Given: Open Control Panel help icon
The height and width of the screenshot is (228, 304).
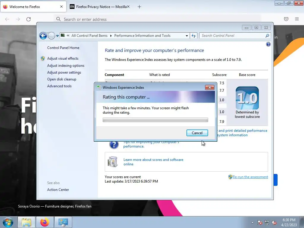Looking at the screenshot, I should (268, 45).
